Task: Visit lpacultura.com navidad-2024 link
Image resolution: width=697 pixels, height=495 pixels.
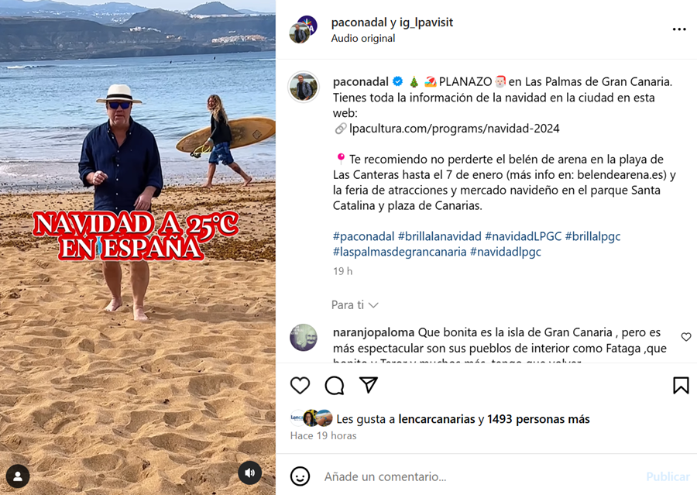Action: (x=455, y=129)
